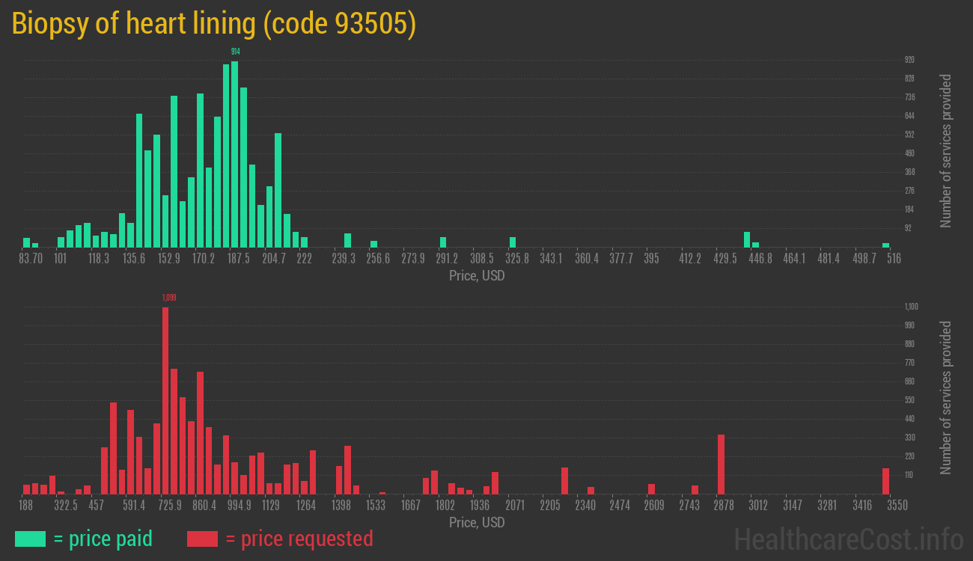Screen dimensions: 973x561
Task: Click the 725.9 tick label on the red chart
Action: 168,506
